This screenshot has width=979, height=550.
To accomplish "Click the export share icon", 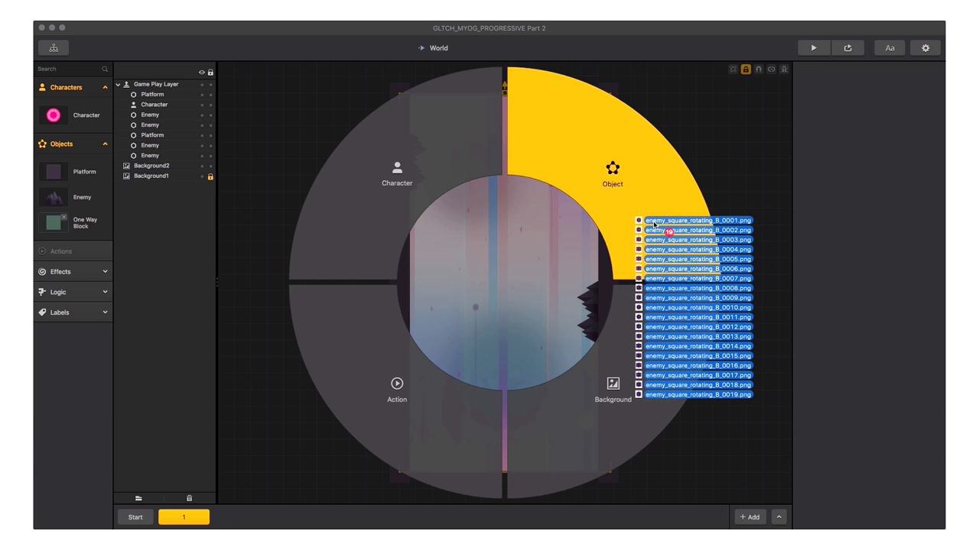I will tap(847, 48).
